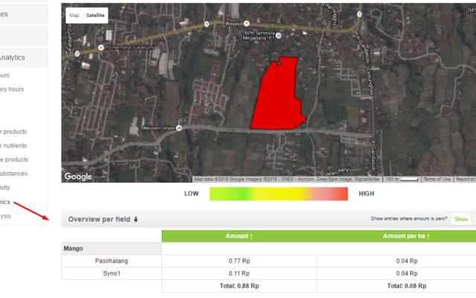Click the Wagaya restaurant marker
The width and height of the screenshot is (476, 298).
pos(246,23)
